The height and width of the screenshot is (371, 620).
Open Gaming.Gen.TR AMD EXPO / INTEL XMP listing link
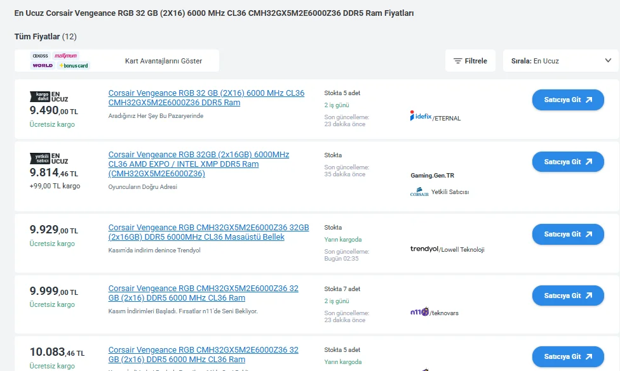pyautogui.click(x=198, y=164)
